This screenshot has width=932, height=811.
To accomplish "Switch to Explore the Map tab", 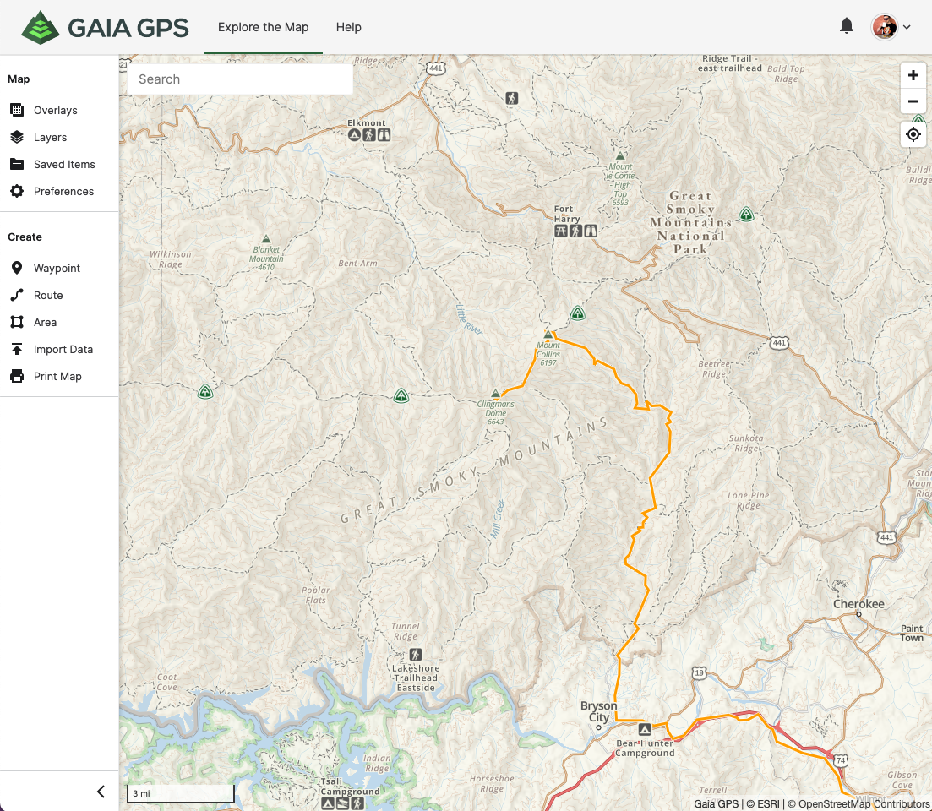I will point(263,27).
